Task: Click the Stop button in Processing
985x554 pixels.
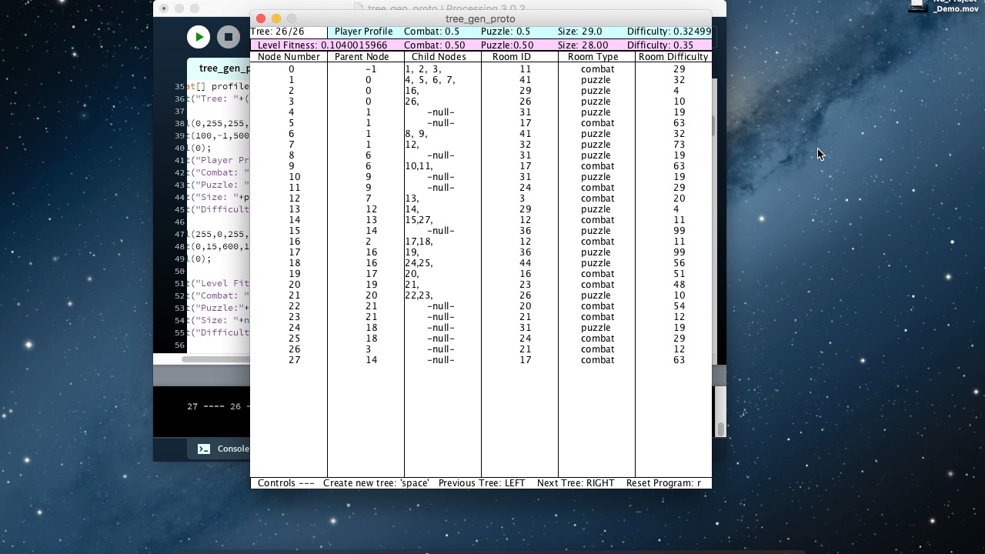Action: pyautogui.click(x=228, y=37)
